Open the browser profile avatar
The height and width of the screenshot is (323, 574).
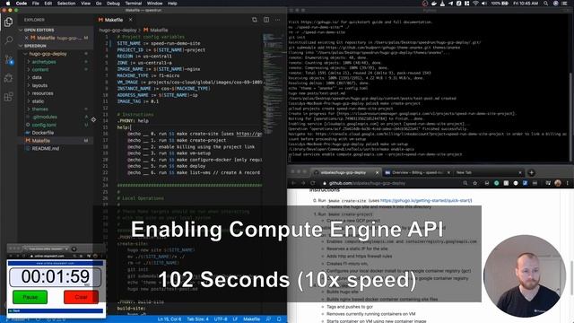click(558, 183)
